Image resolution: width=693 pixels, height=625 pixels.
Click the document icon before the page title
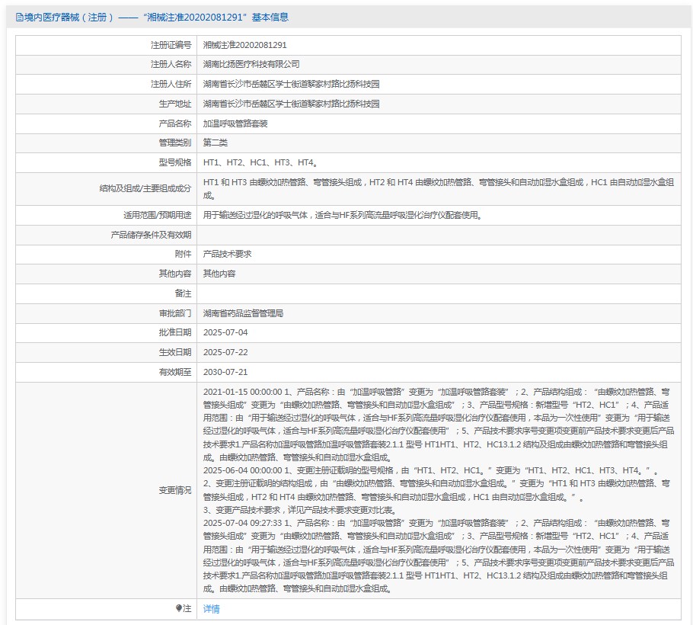[20, 18]
